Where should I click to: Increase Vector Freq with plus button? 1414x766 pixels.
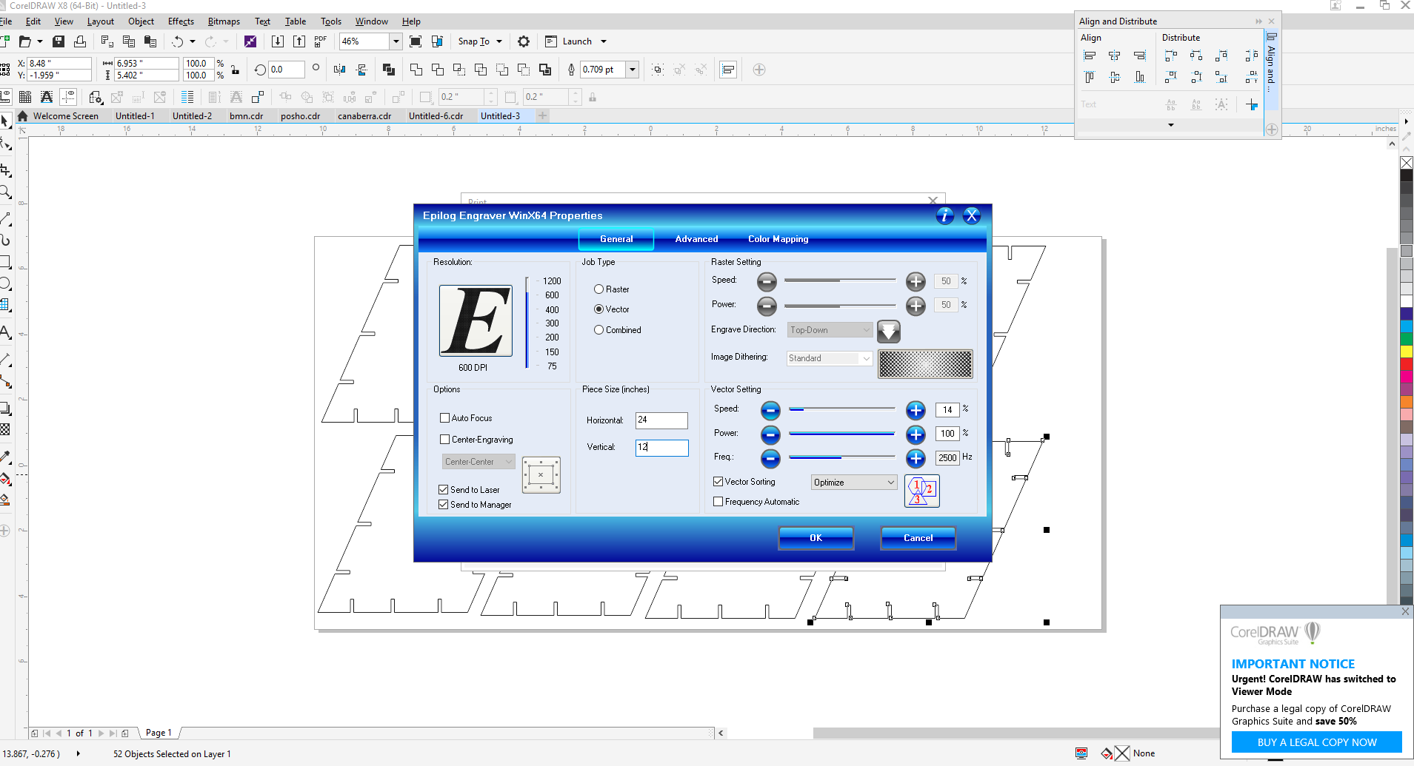[x=916, y=459]
